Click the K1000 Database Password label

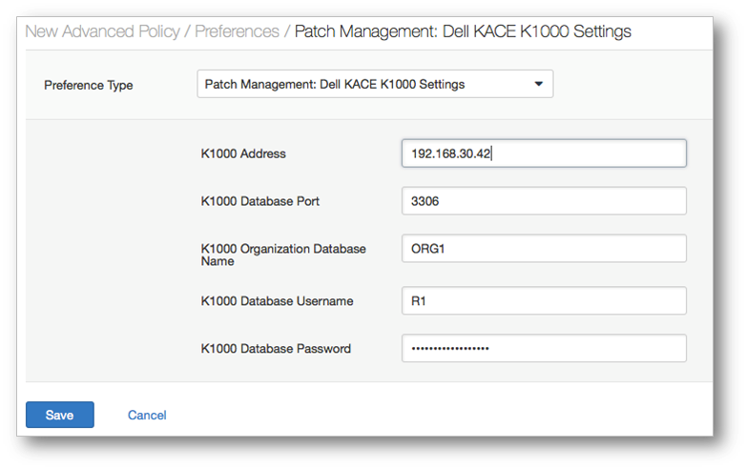276,348
